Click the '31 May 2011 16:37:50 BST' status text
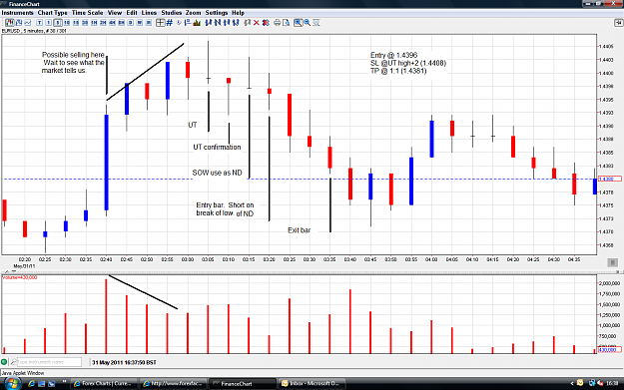Image resolution: width=624 pixels, height=390 pixels. [124, 362]
